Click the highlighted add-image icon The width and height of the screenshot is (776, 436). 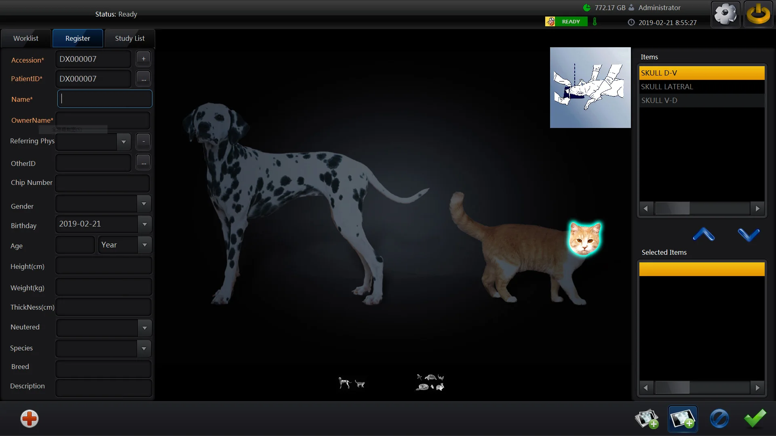pos(683,419)
